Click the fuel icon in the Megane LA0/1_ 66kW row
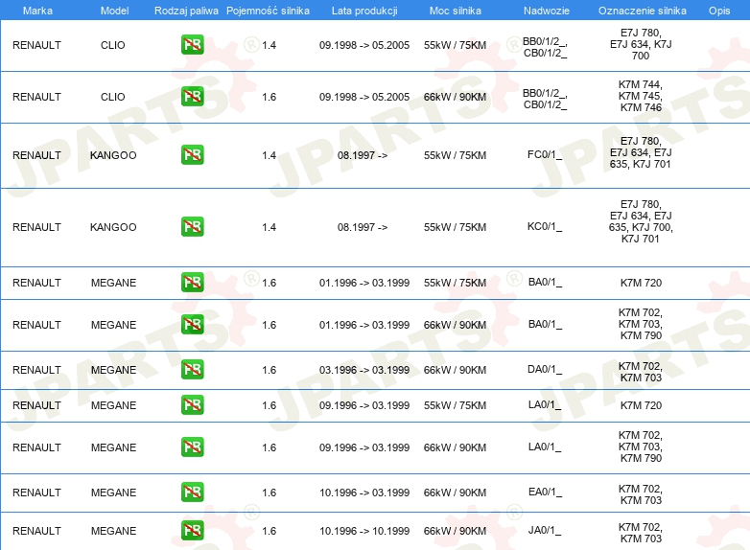This screenshot has height=550, width=750. point(192,447)
